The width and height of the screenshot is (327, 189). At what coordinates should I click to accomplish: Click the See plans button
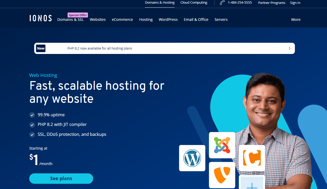pyautogui.click(x=61, y=179)
